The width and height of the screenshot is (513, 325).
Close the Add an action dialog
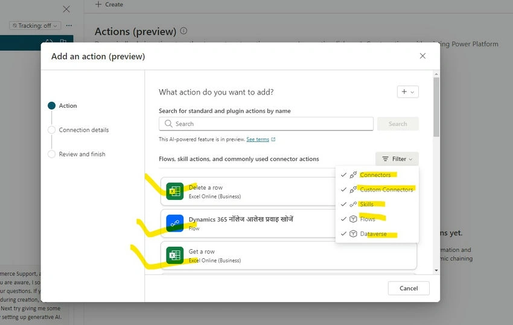422,56
